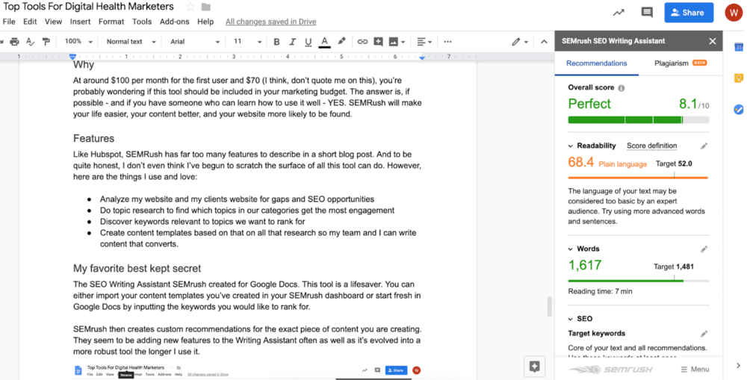This screenshot has width=747, height=380.
Task: Open Tasks side panel icon
Action: (x=739, y=110)
